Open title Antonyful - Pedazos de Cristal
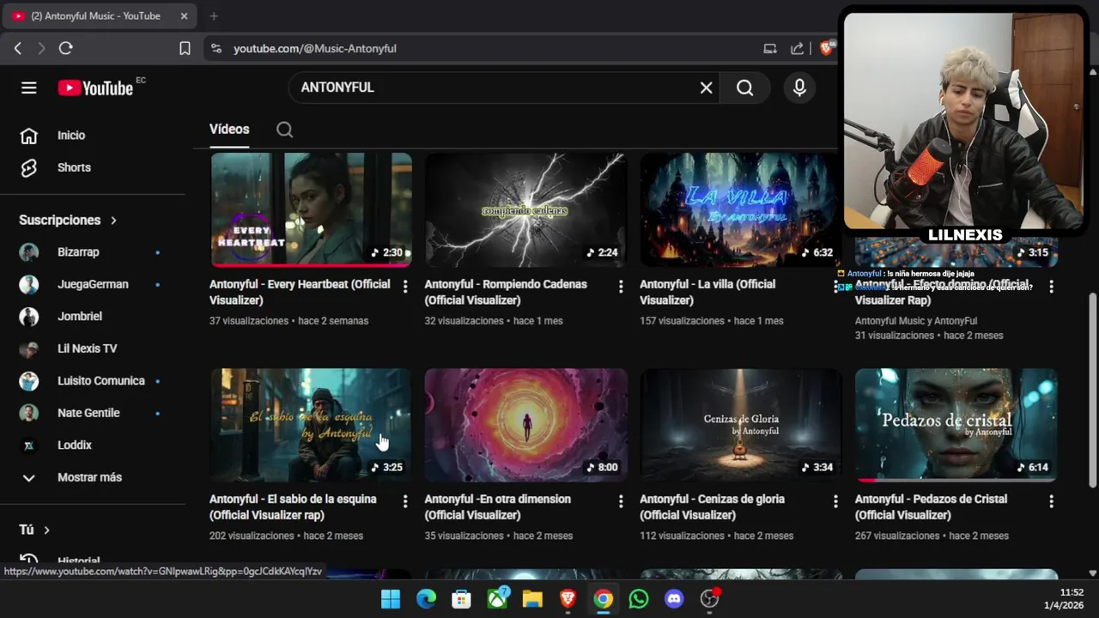1099x618 pixels. 931,506
